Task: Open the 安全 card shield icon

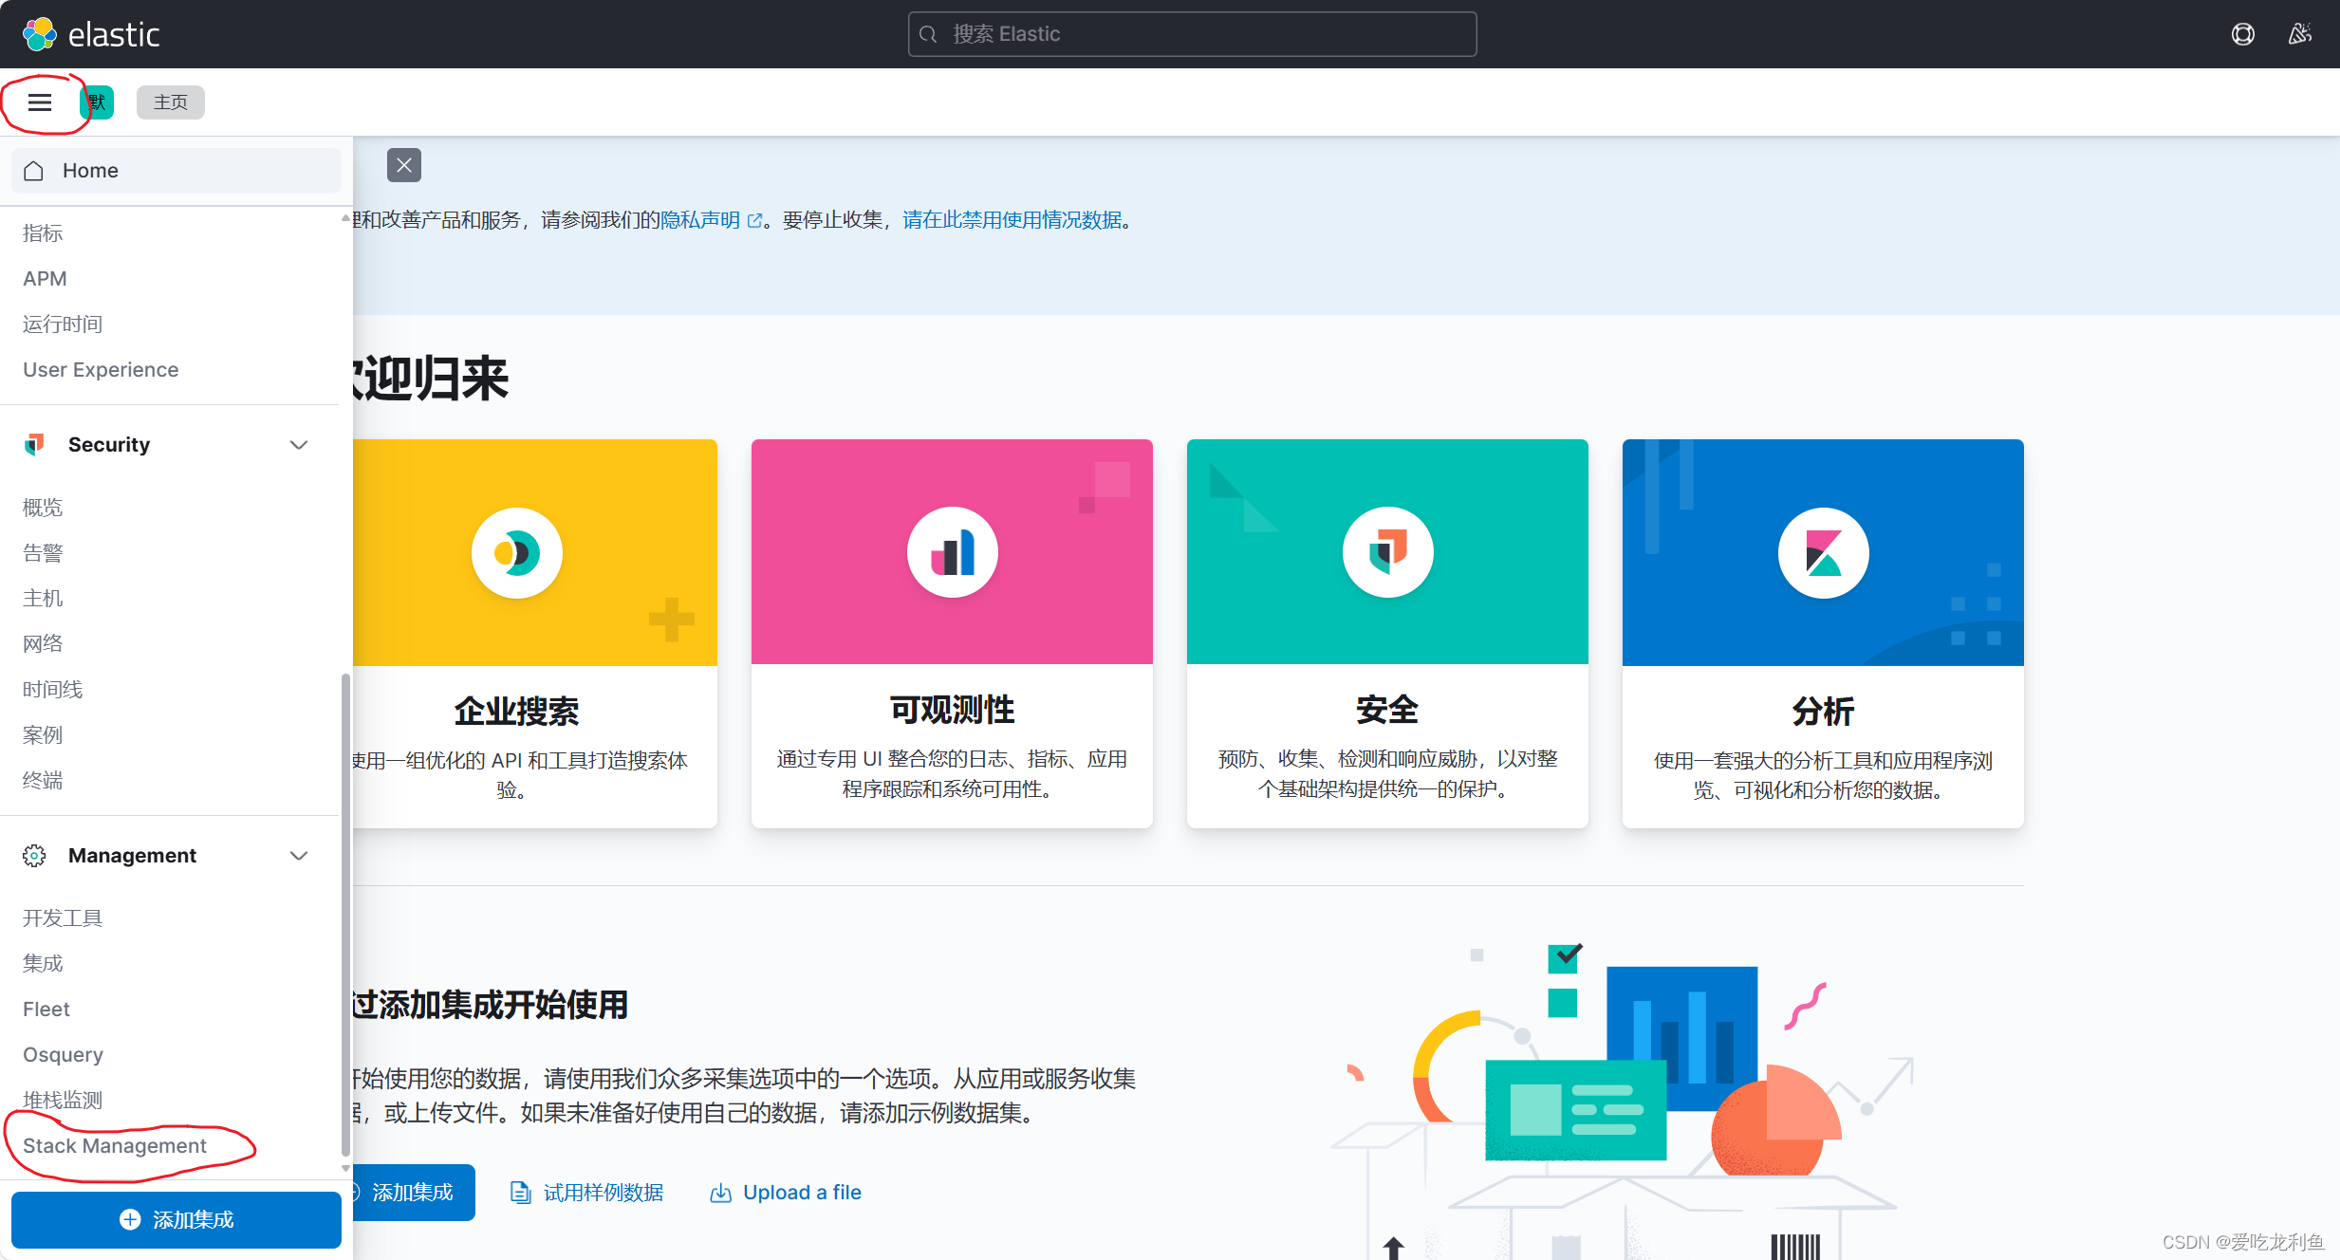Action: tap(1388, 553)
